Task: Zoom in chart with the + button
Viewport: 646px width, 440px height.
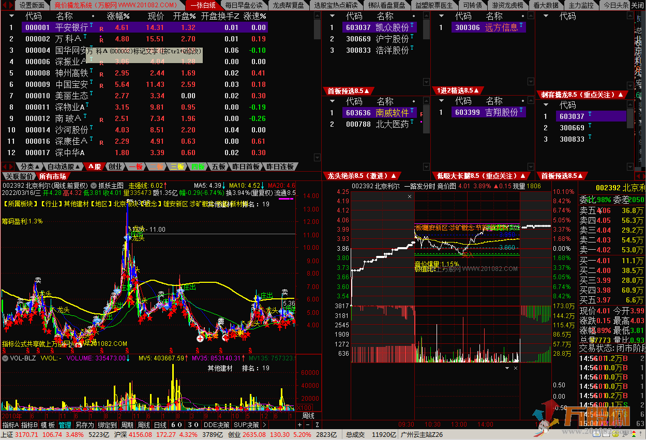Action: click(x=299, y=424)
